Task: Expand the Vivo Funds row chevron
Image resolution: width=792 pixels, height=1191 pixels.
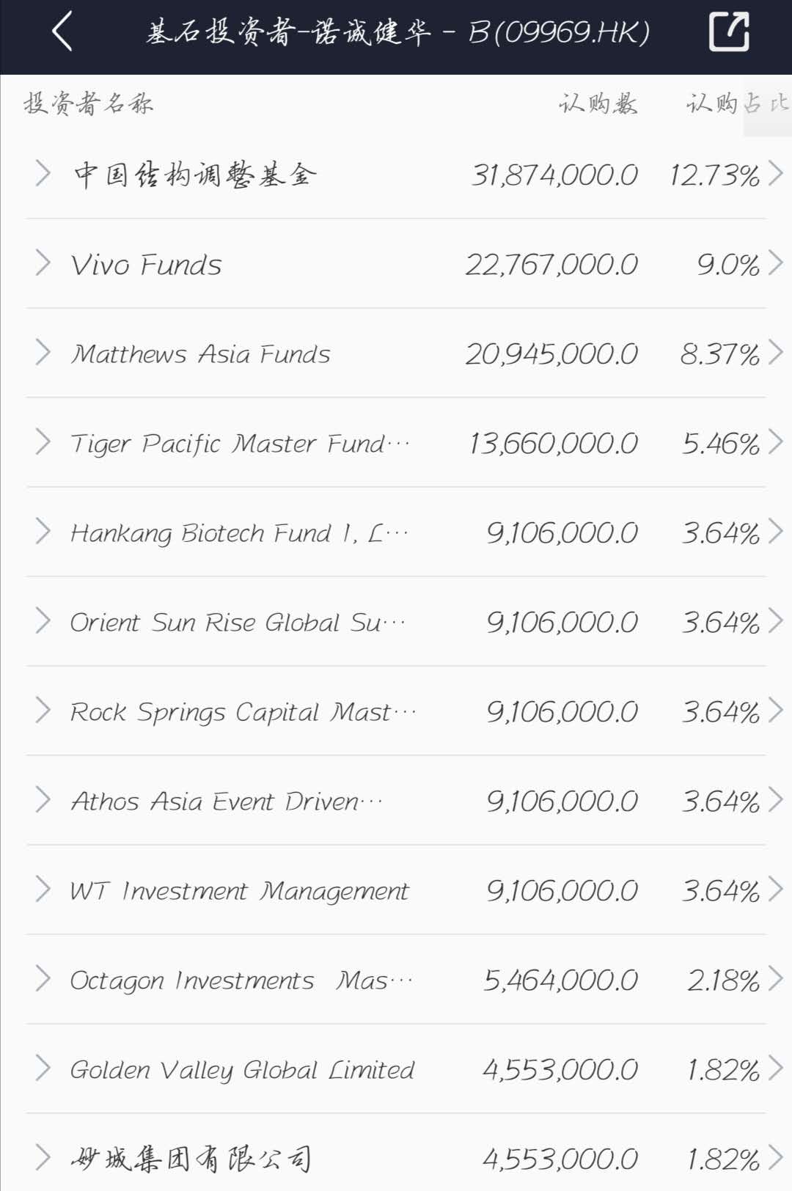Action: (43, 263)
